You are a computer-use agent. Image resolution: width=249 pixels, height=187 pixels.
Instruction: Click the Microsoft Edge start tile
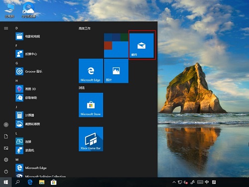(91, 71)
